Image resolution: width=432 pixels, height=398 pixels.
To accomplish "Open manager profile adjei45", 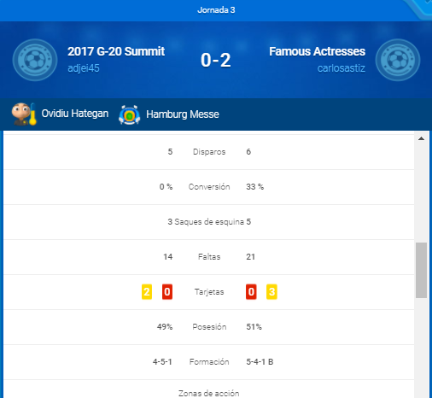I will (84, 68).
